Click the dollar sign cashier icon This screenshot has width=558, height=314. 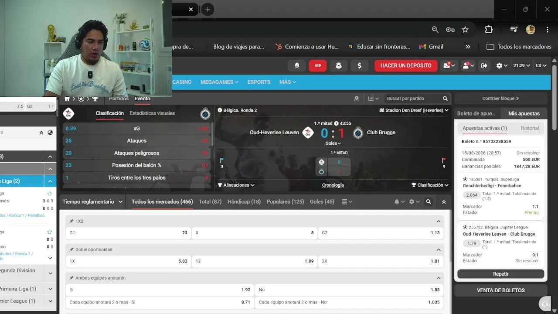tap(359, 65)
